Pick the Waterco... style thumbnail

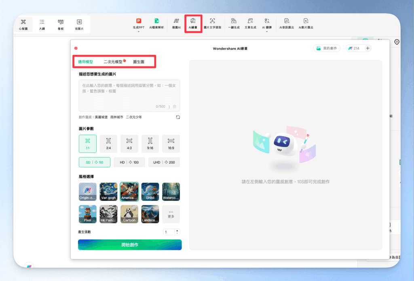click(171, 192)
